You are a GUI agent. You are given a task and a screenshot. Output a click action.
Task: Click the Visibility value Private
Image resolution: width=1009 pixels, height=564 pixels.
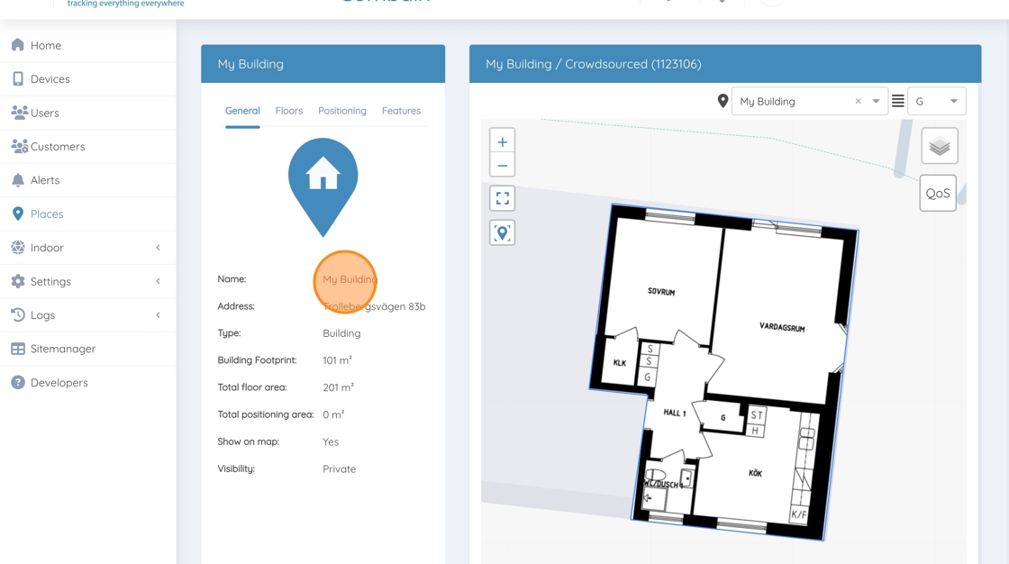(339, 468)
